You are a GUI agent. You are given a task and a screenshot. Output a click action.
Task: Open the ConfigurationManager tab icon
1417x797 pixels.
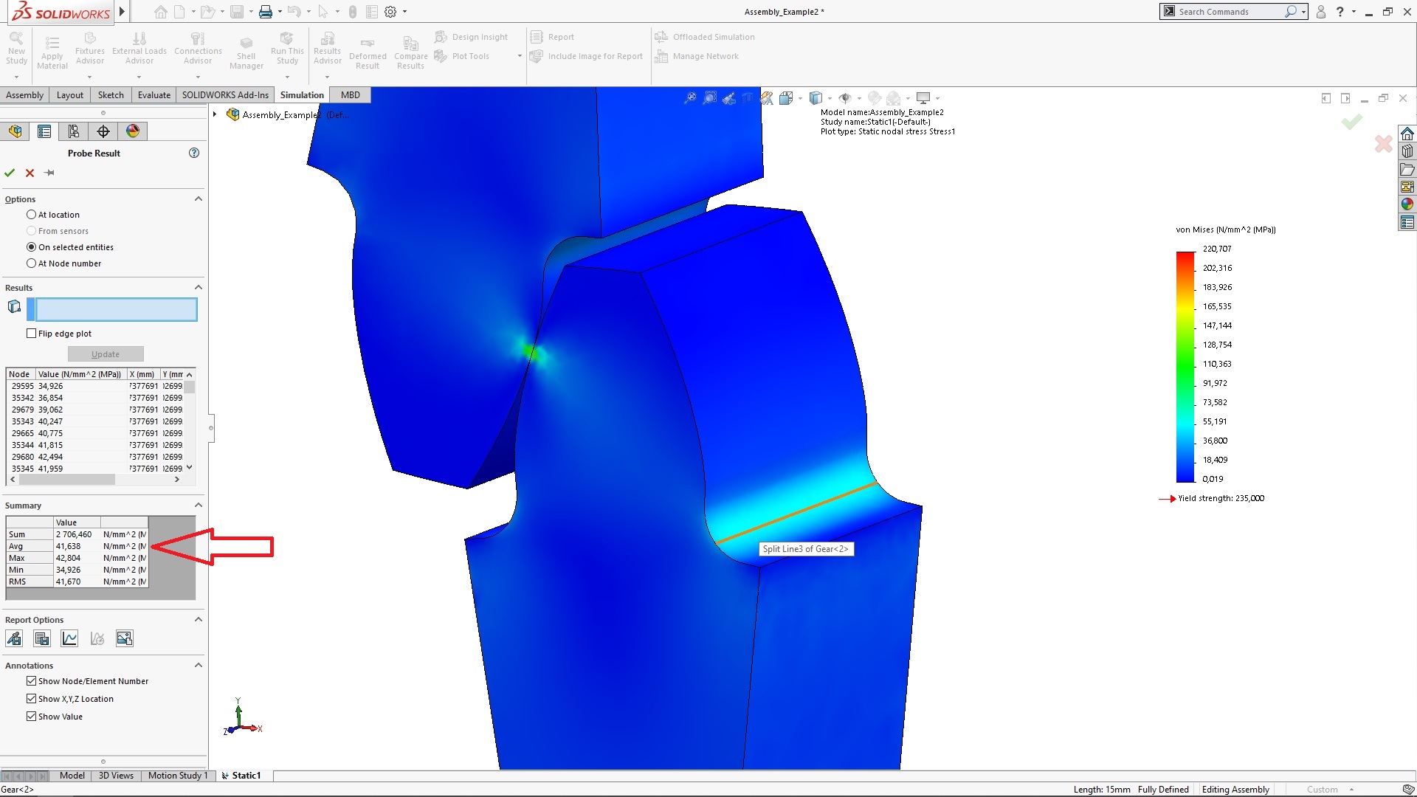[x=74, y=131]
